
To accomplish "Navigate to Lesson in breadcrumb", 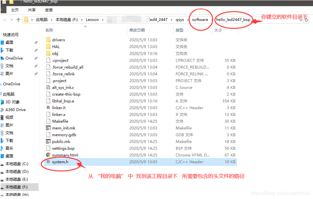I will 92,20.
